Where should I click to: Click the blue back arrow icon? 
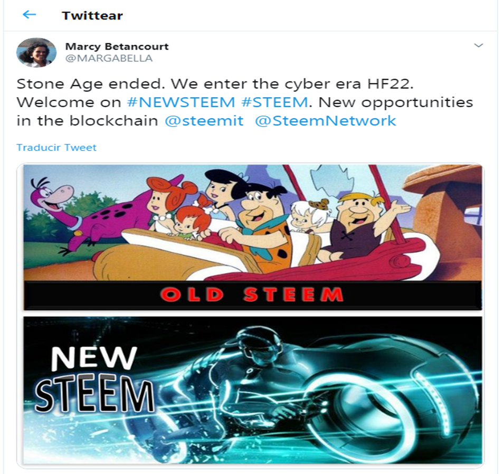(29, 14)
